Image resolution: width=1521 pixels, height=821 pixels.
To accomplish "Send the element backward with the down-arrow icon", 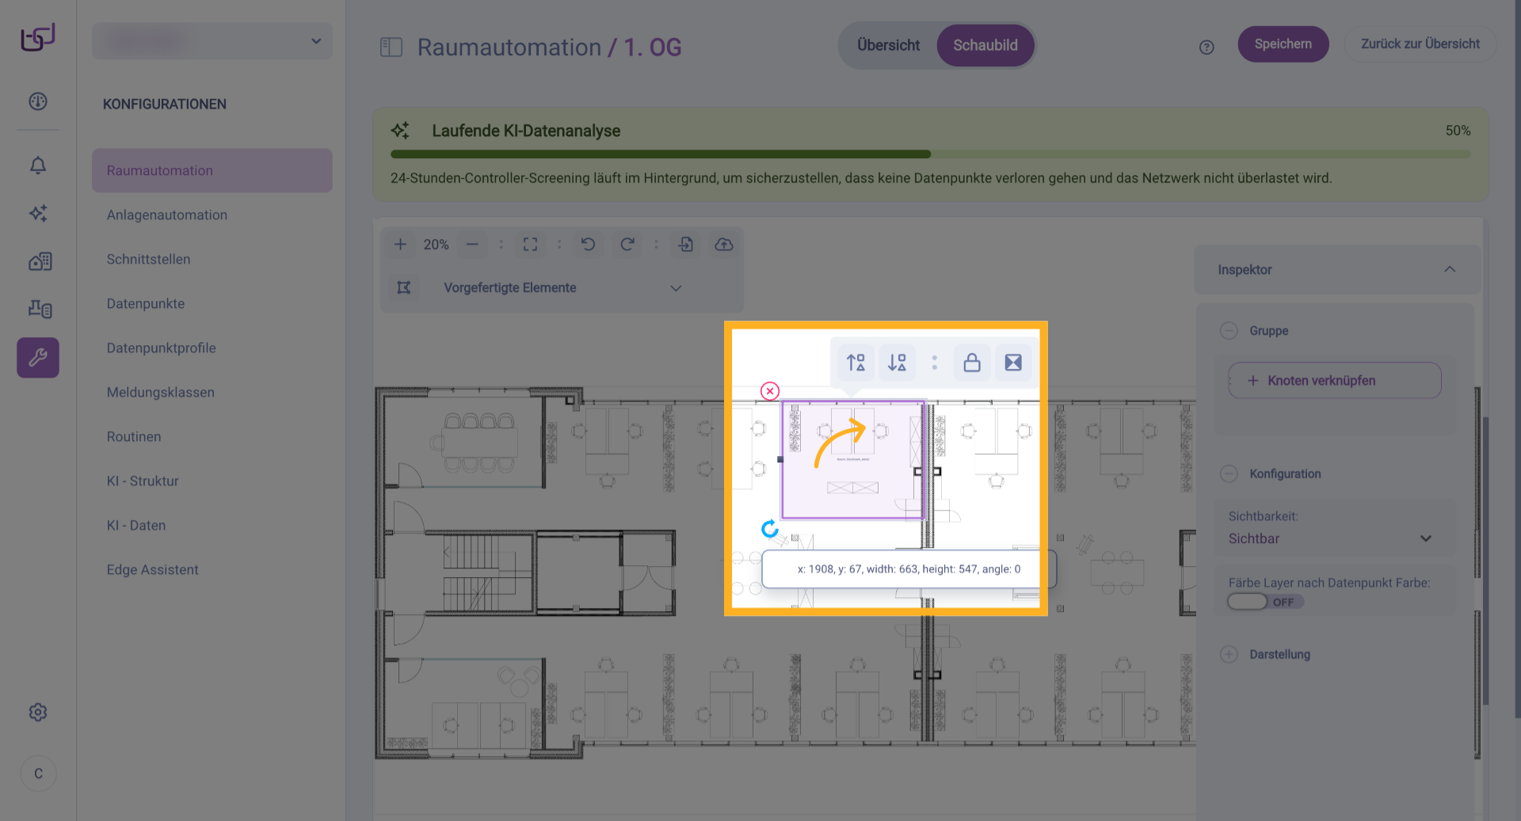I will pos(897,363).
